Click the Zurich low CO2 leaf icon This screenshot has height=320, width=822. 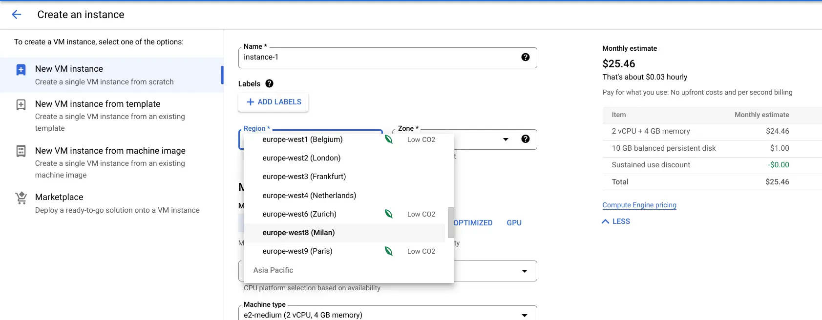click(389, 214)
